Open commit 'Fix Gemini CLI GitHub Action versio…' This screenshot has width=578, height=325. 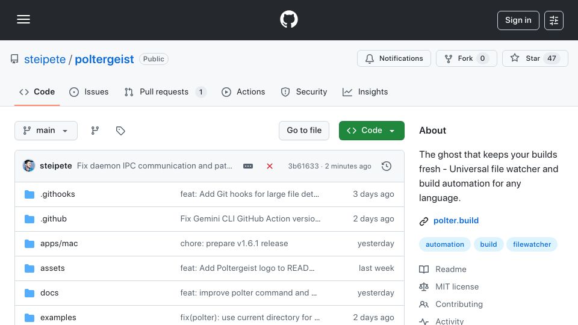250,219
